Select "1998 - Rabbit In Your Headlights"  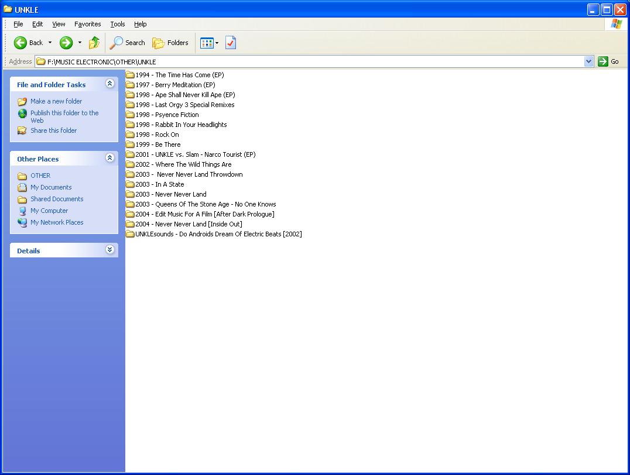click(181, 125)
